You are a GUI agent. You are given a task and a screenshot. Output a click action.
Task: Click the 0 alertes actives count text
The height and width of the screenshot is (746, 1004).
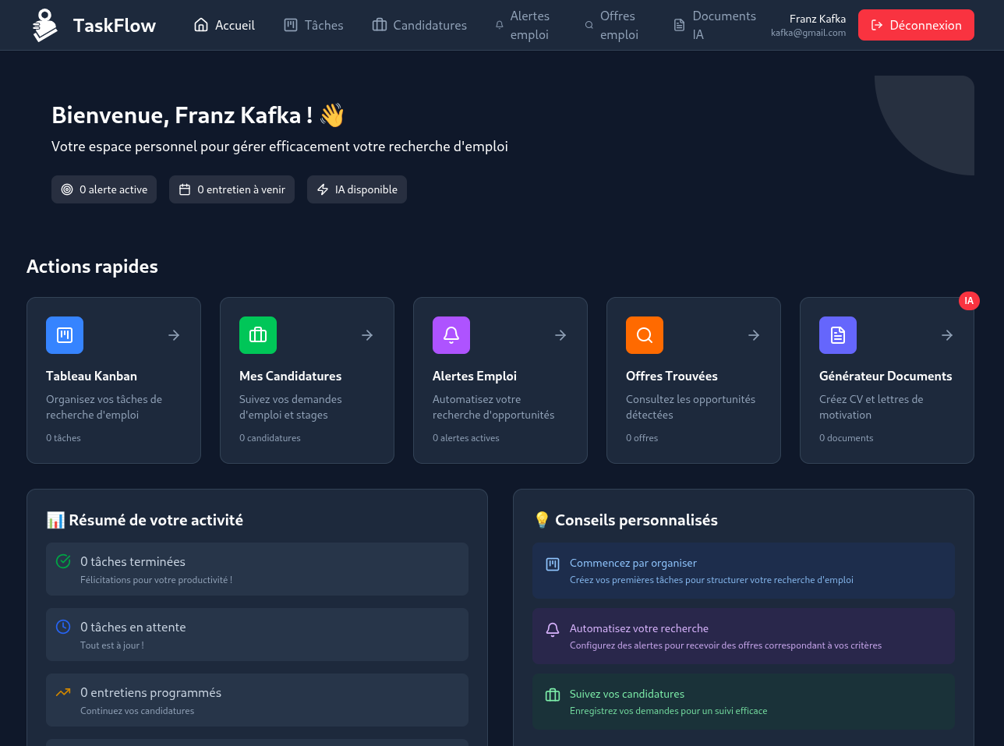tap(466, 438)
